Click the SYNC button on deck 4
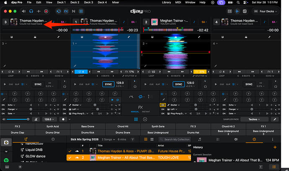The width and height of the screenshot is (289, 171). pyautogui.click(x=249, y=84)
